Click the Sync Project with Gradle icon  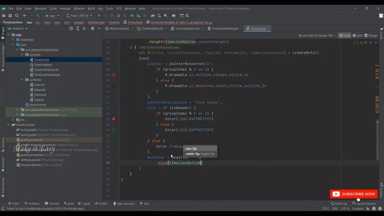153,16
